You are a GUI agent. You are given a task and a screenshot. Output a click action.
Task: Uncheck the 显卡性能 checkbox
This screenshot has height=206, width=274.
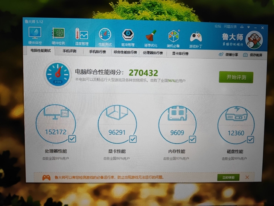(133, 139)
